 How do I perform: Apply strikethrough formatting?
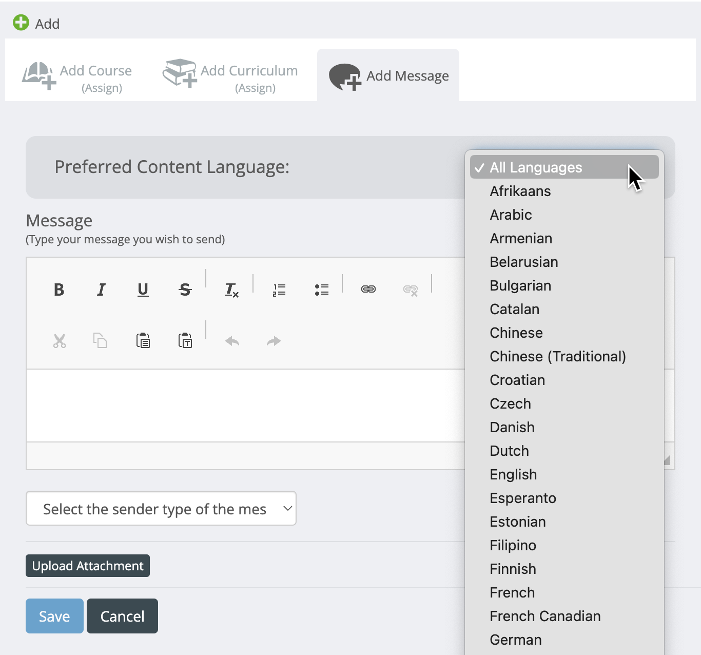pos(185,290)
